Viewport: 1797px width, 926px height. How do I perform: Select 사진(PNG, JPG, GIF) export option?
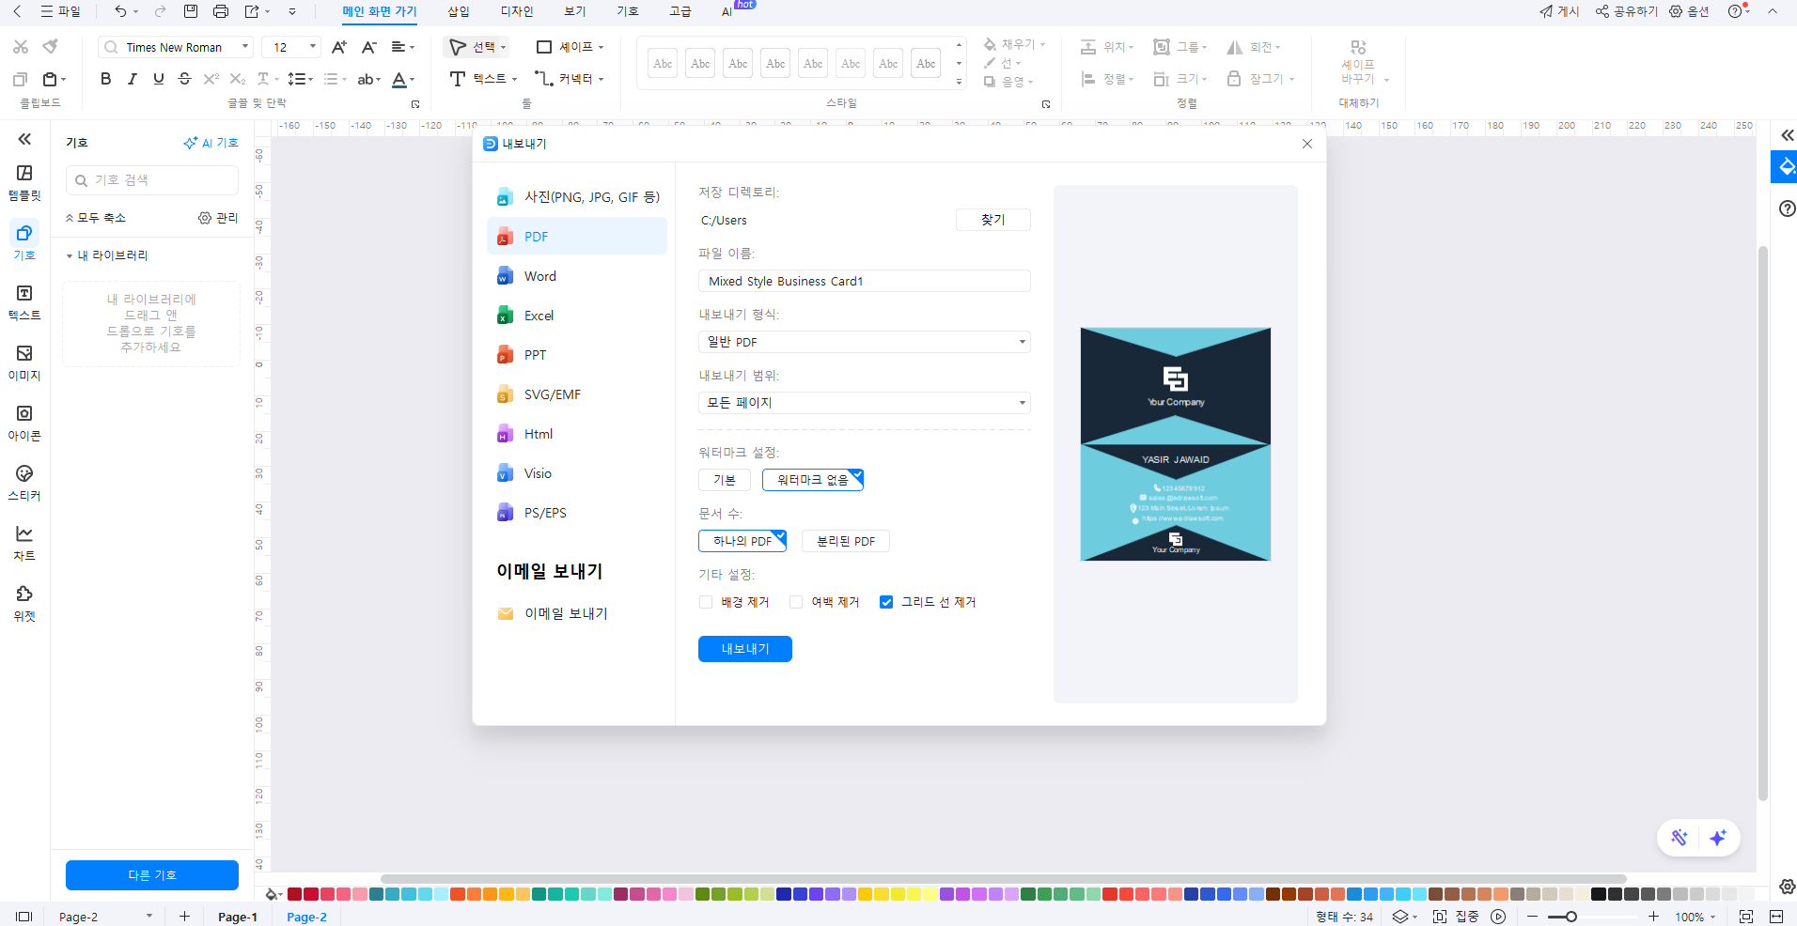pos(577,197)
